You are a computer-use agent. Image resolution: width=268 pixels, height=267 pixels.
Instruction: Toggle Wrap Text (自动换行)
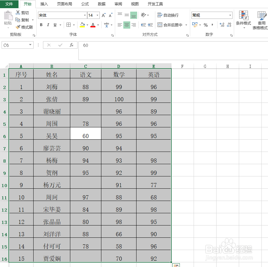[168, 15]
